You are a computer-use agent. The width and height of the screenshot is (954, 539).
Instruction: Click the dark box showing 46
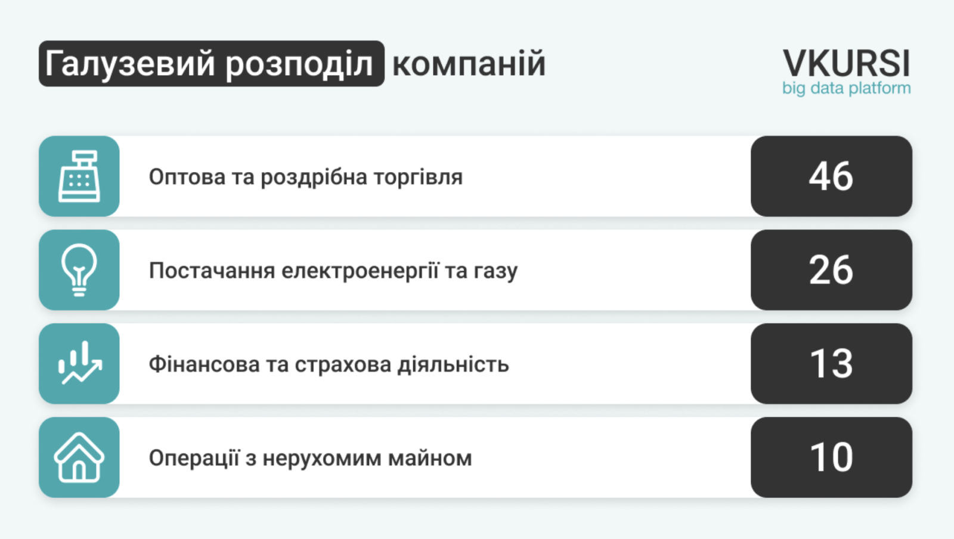point(831,176)
